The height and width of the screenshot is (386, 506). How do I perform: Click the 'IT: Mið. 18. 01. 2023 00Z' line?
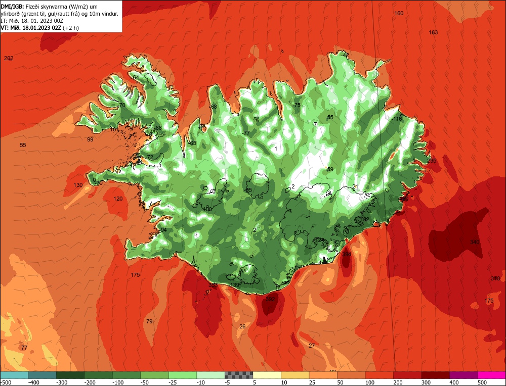click(32, 21)
